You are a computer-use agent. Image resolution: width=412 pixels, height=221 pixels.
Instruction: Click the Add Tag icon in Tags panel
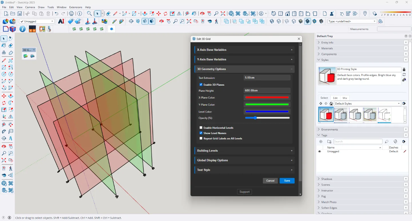(321, 142)
